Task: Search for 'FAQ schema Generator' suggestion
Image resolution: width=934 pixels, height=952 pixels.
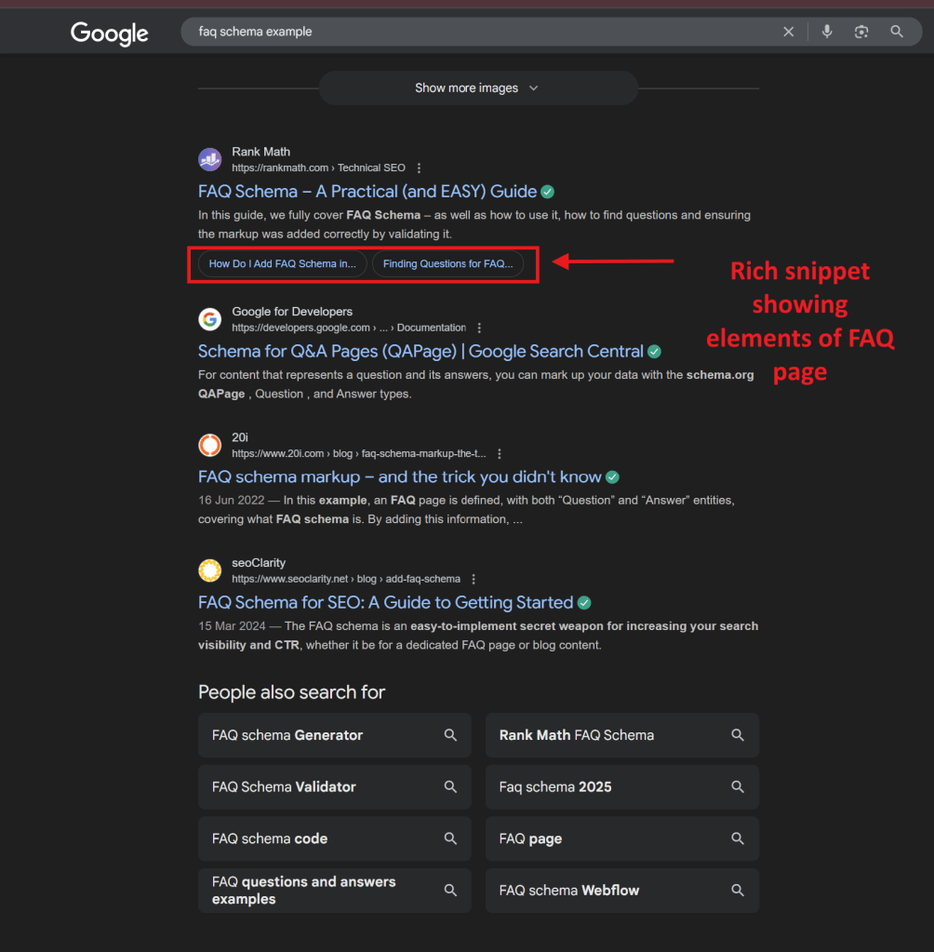Action: click(334, 735)
